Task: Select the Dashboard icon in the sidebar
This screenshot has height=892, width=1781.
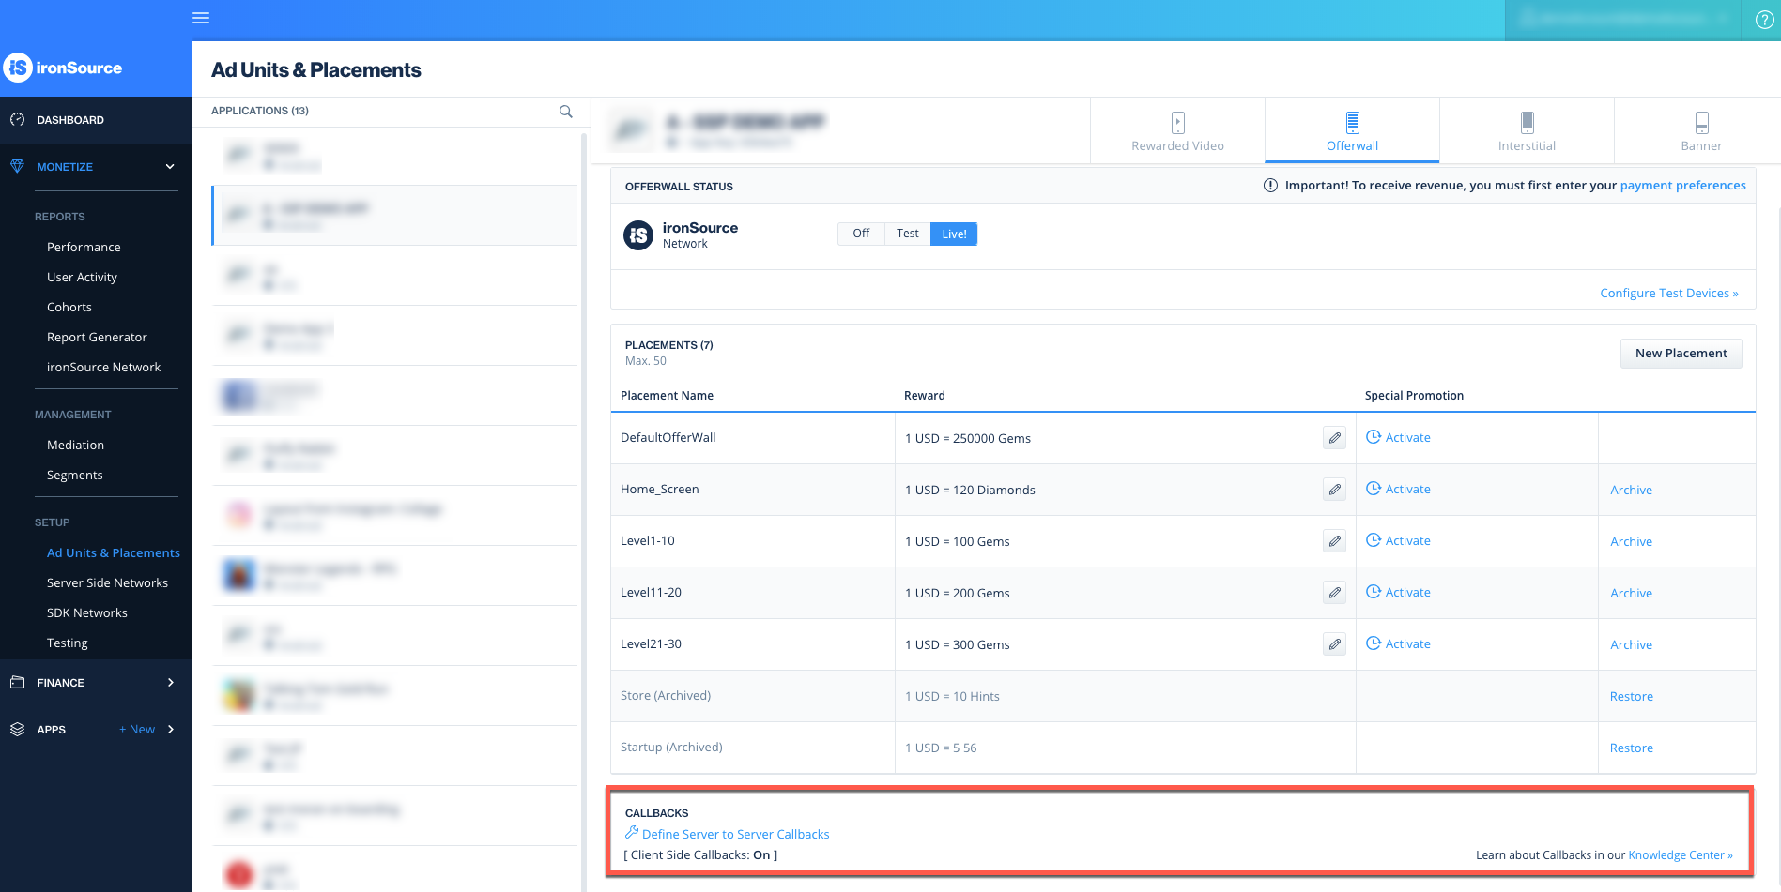Action: click(18, 119)
